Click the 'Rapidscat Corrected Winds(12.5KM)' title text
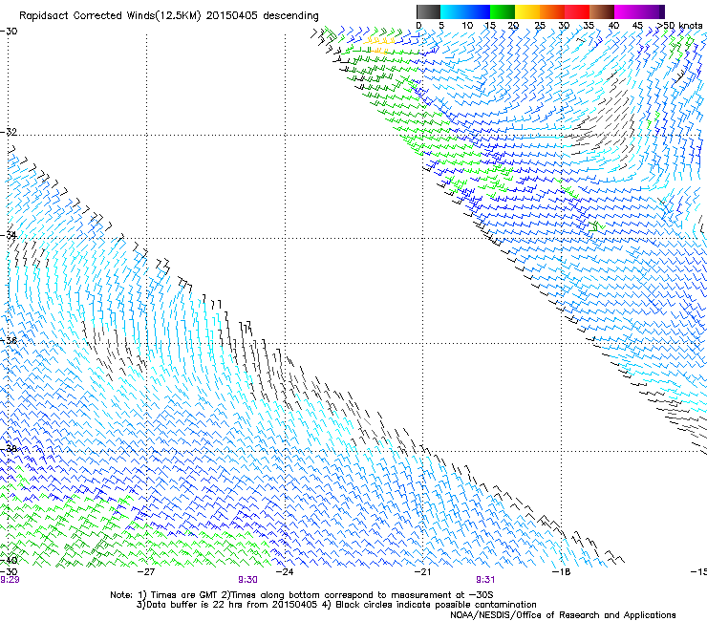Image resolution: width=707 pixels, height=621 pixels. coord(110,16)
